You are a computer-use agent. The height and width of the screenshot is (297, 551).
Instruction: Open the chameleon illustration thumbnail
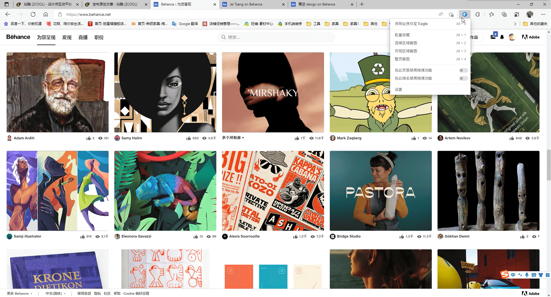point(165,191)
